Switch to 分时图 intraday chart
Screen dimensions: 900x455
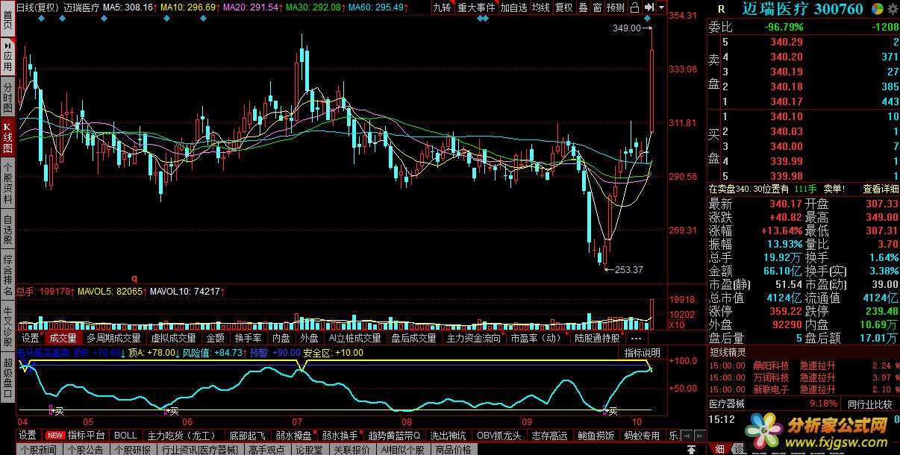click(7, 97)
